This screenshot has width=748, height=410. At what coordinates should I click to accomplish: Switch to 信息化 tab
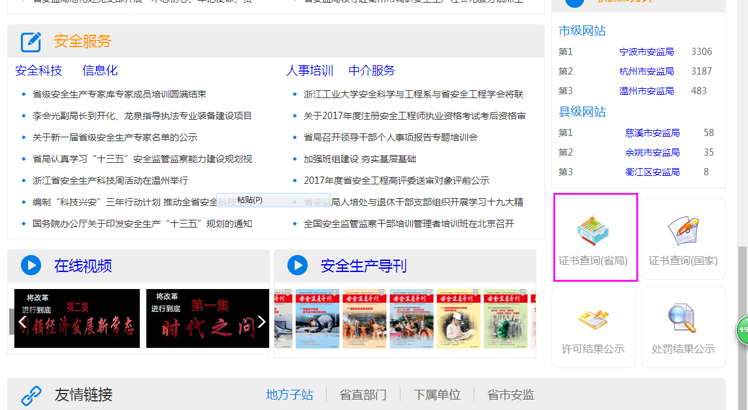(100, 71)
